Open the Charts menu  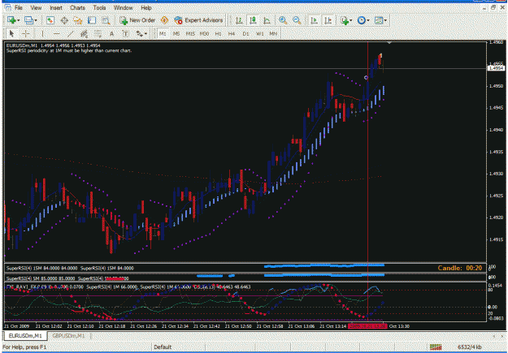coord(77,7)
